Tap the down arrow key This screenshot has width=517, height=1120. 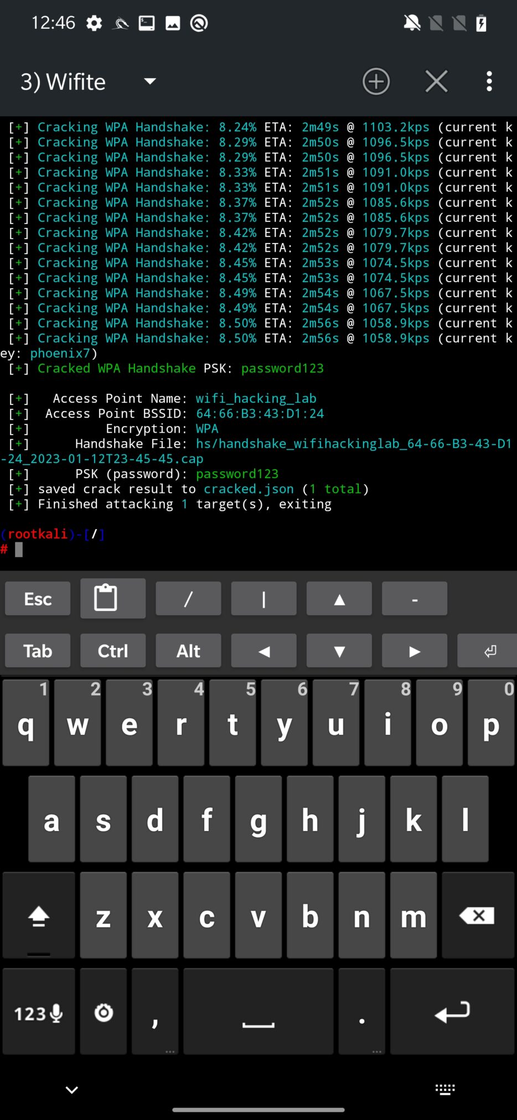click(339, 651)
